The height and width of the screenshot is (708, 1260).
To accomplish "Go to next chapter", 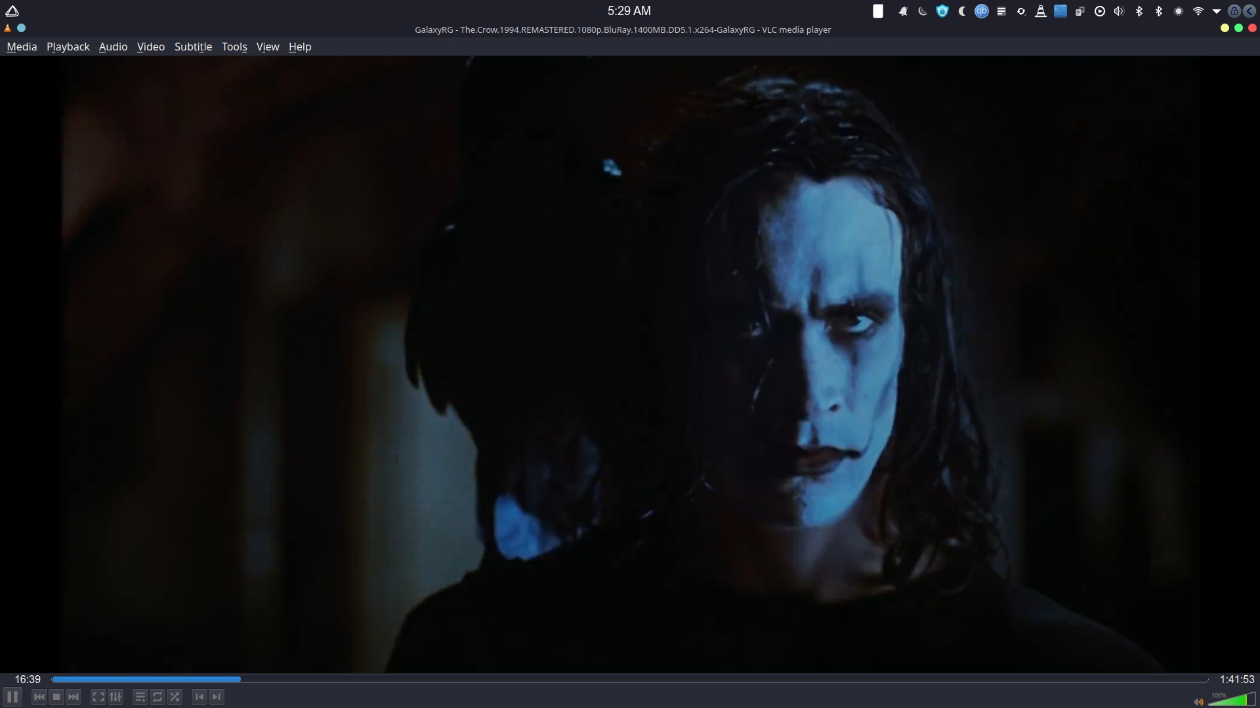I will (x=217, y=697).
